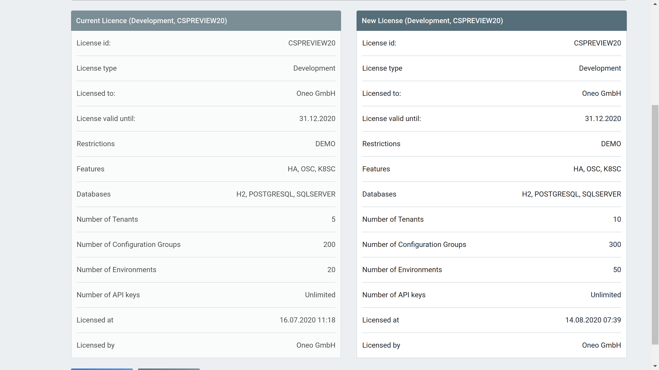
Task: Click the scrollbar down arrow
Action: point(654,366)
